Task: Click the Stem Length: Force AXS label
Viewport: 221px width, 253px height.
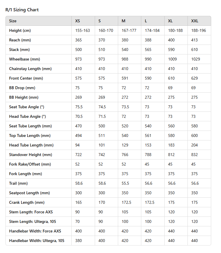Action: coord(31,212)
